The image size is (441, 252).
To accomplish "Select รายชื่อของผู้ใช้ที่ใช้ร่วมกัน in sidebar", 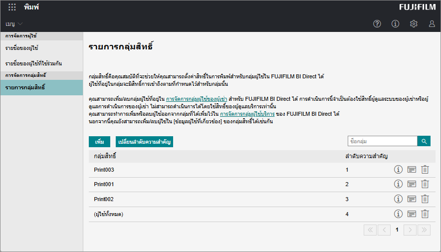I will tap(33, 64).
